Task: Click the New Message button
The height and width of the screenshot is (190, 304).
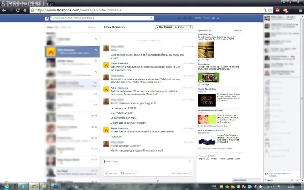Action: 165,27
